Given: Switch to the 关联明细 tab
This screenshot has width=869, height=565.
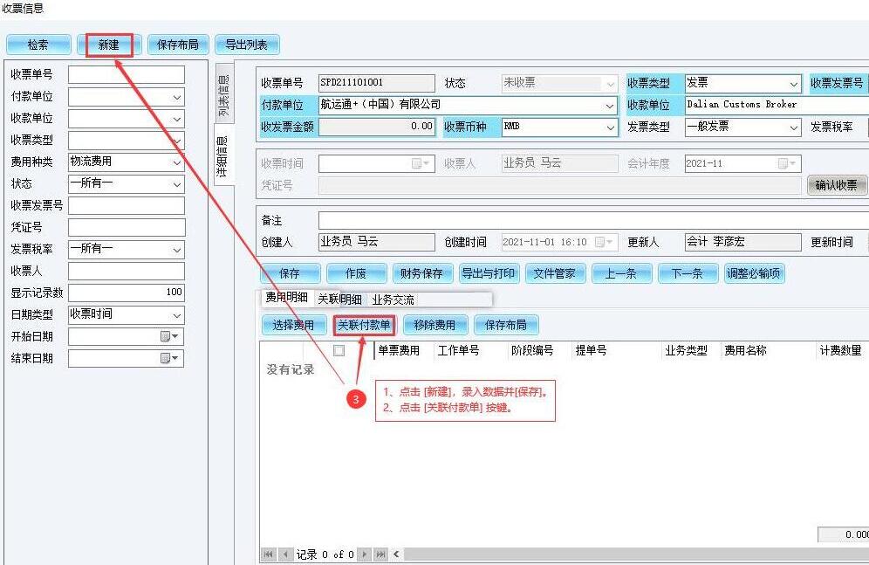Looking at the screenshot, I should pos(339,299).
